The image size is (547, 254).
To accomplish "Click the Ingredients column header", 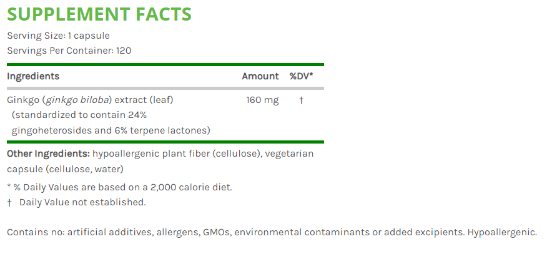I will [33, 76].
